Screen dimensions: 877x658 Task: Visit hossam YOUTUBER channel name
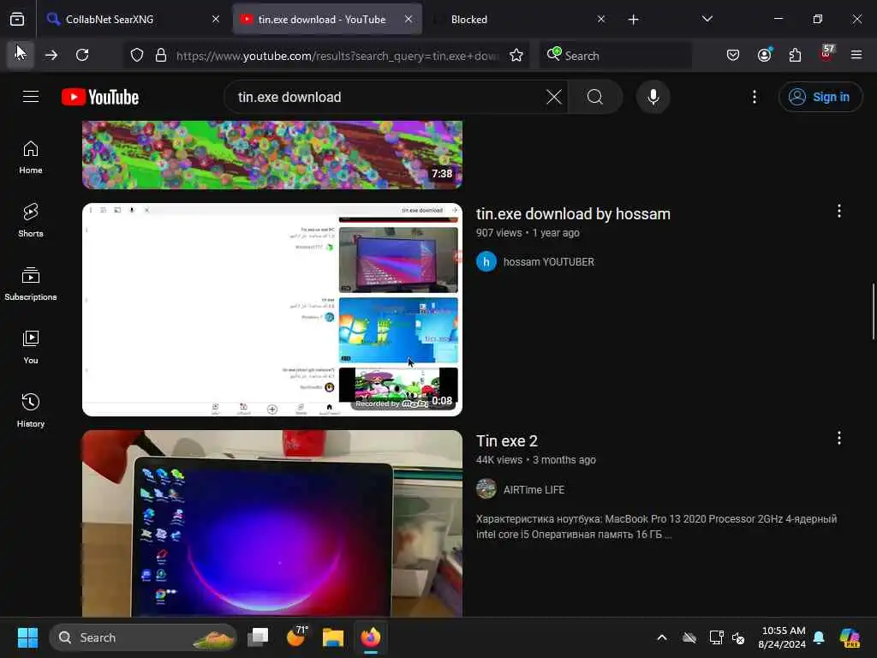click(x=549, y=262)
